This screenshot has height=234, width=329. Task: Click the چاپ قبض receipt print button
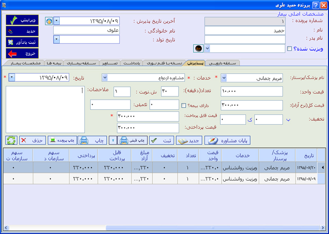coord(133,140)
